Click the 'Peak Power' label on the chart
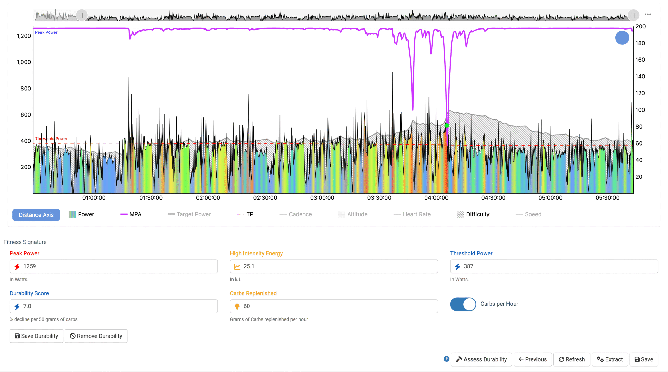Viewport: 668px width, 372px height. pos(46,32)
